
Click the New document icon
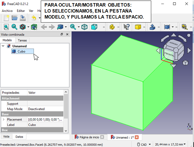[x=6, y=18]
